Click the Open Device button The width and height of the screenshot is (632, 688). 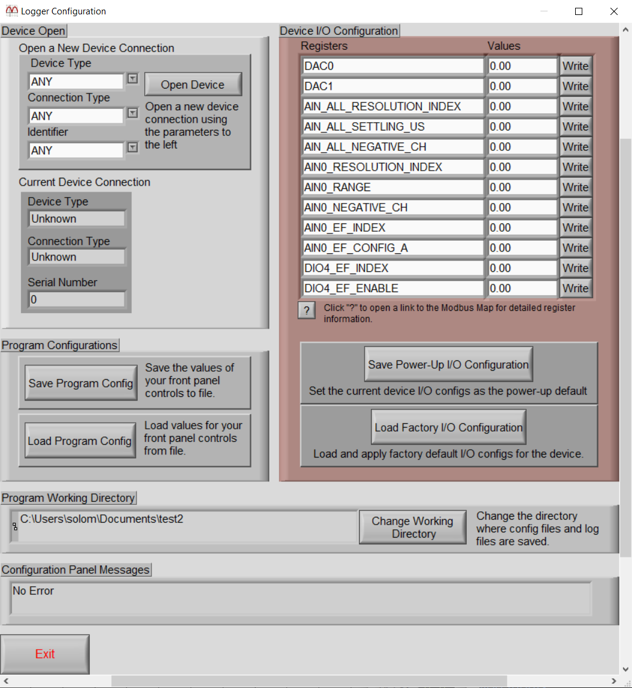193,84
